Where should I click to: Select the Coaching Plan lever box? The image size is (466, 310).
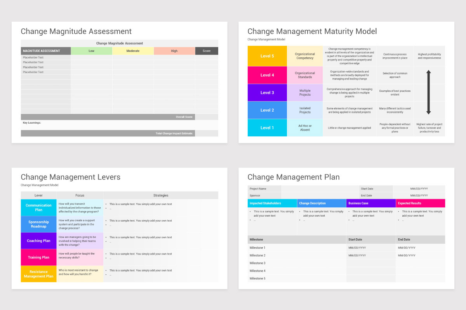tap(38, 241)
